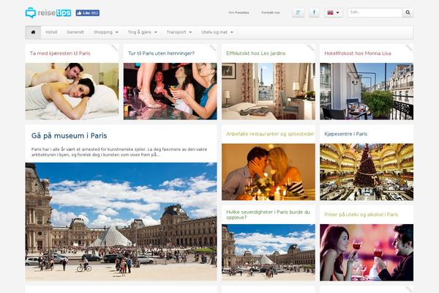Open headline Gå på museum i Paris

(70, 136)
